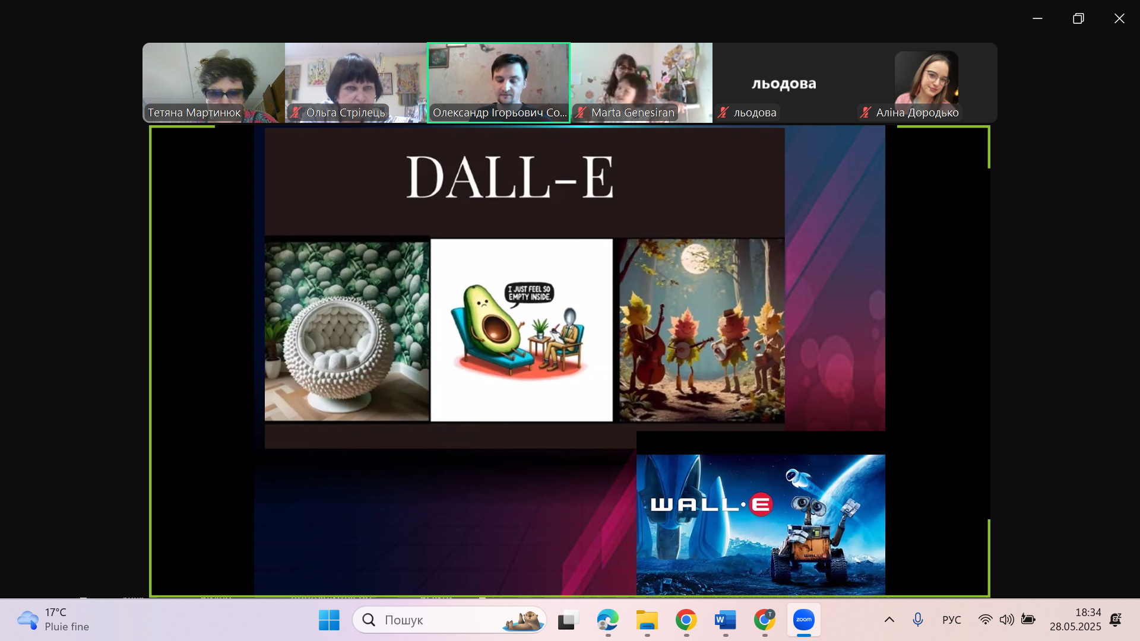1140x641 pixels.
Task: Open clock and calendar showing 18:34
Action: (1075, 620)
